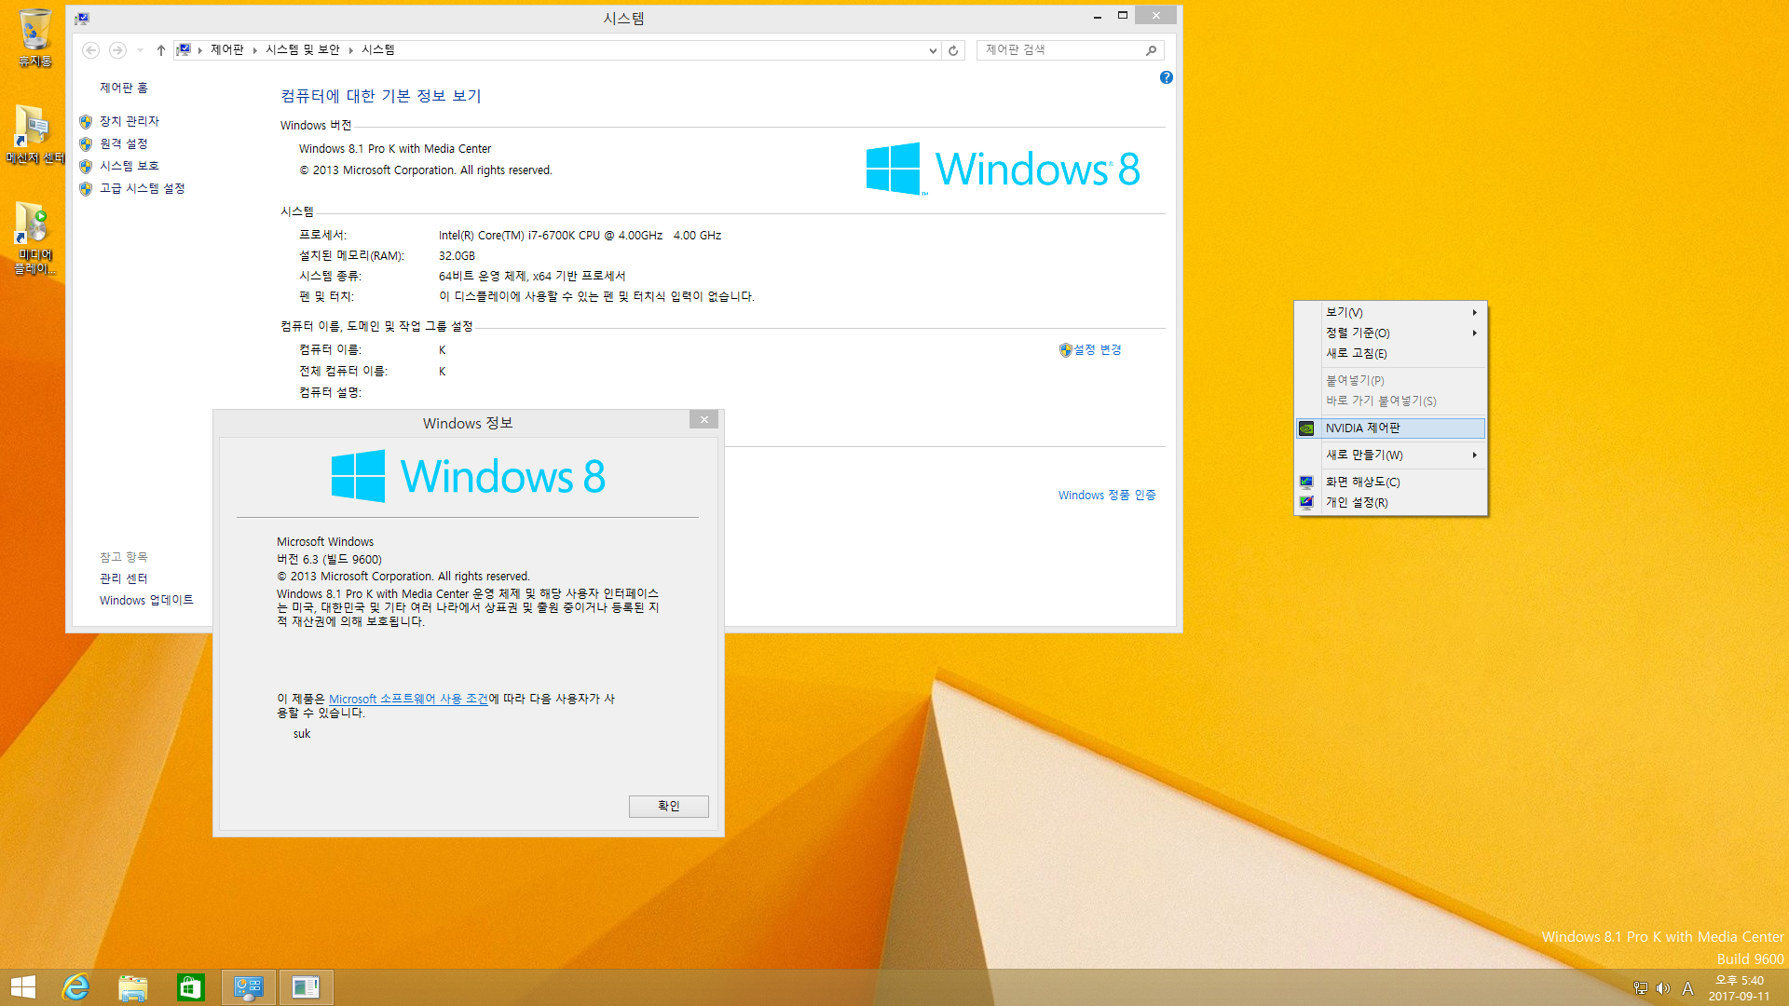Open File Explorer from taskbar

(133, 987)
